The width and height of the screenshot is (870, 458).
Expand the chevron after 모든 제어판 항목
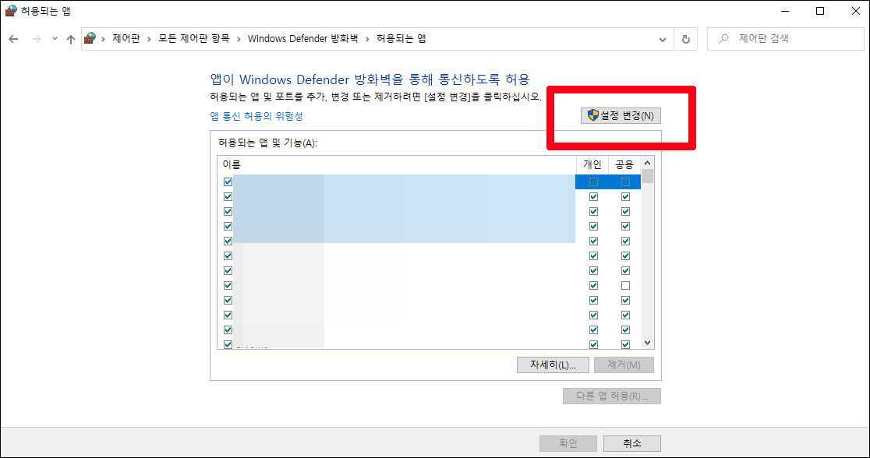(239, 39)
